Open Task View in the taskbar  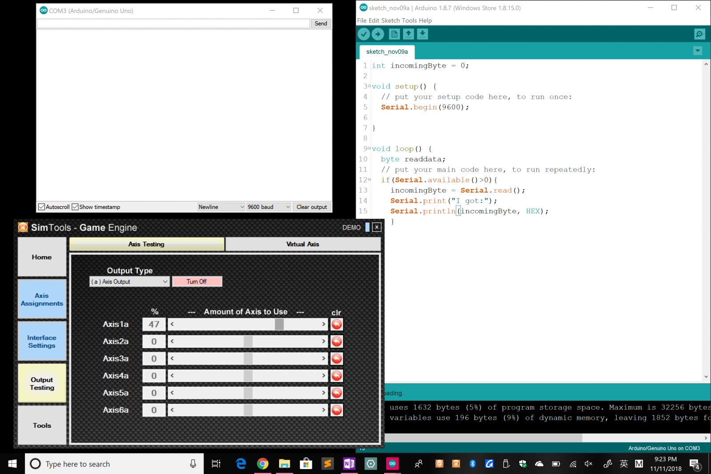point(216,464)
